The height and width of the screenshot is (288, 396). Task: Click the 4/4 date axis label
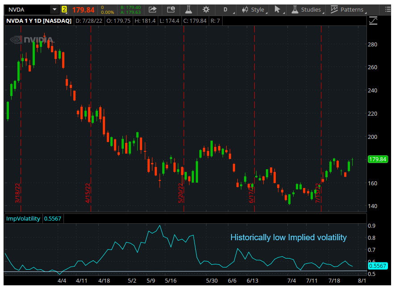pos(62,281)
